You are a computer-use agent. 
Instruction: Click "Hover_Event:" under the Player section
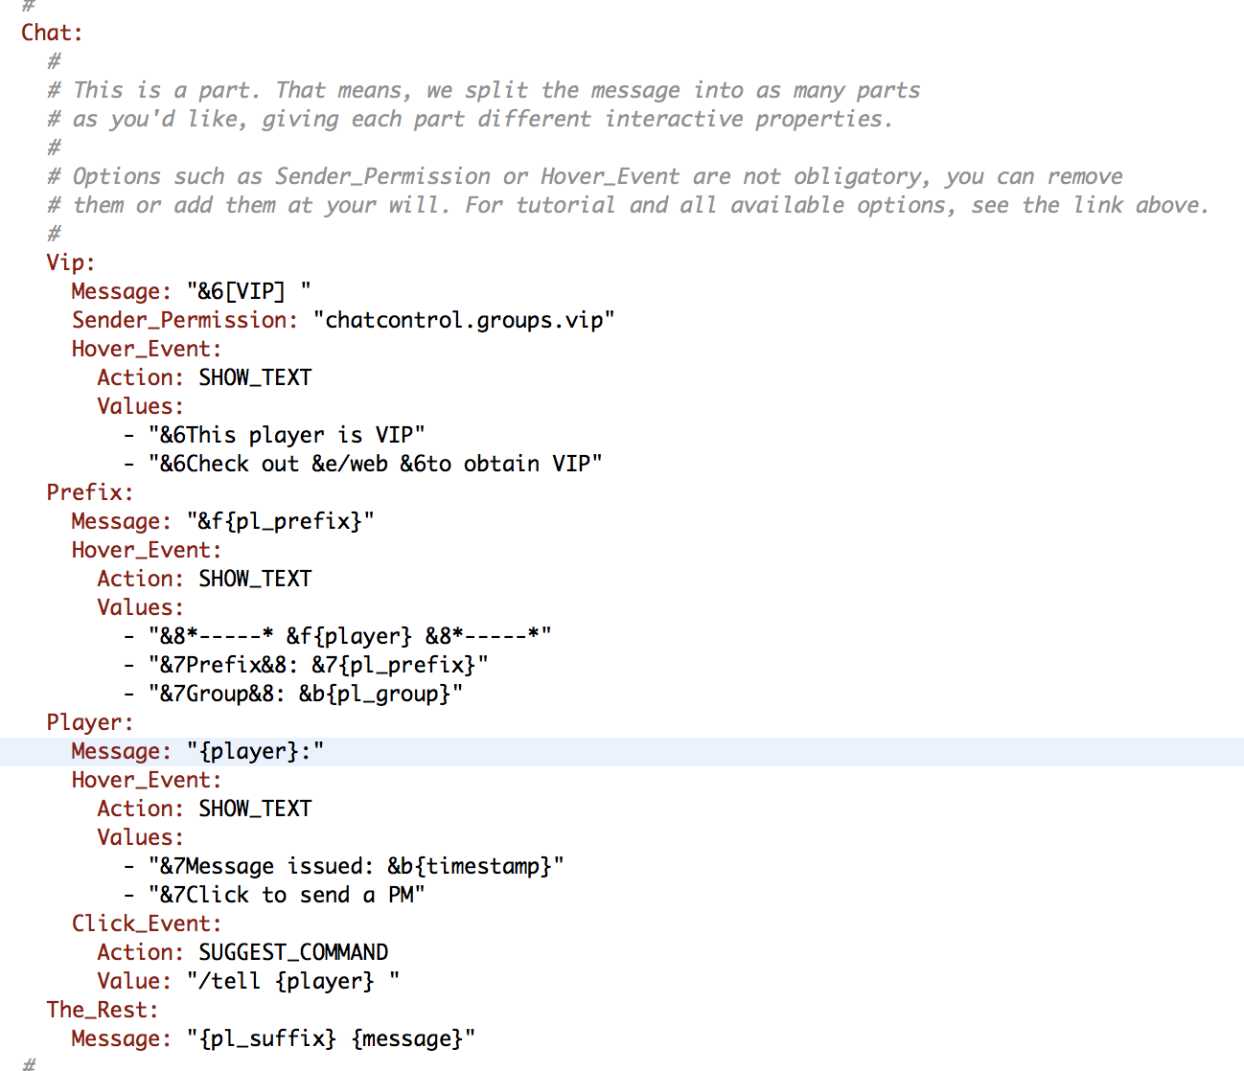pos(147,780)
